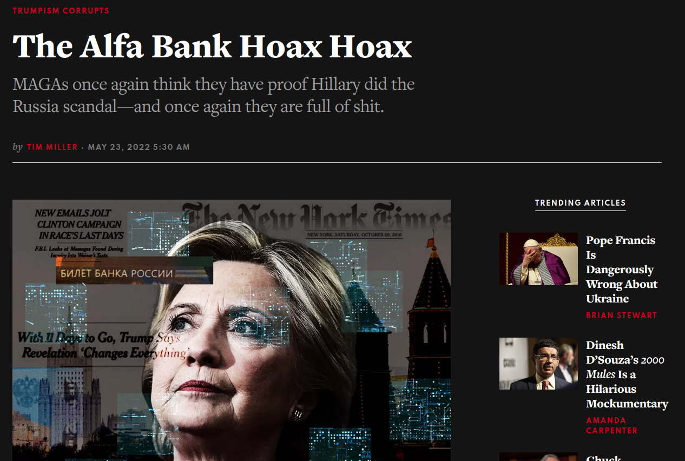Click the Alfa Bank Hoax Hoax headline
685x461 pixels.
(212, 47)
